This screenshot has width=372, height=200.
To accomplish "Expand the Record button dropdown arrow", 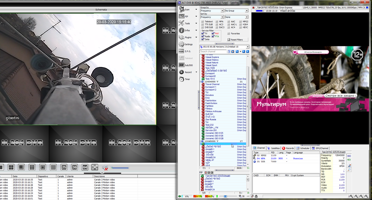I will 196,72.
